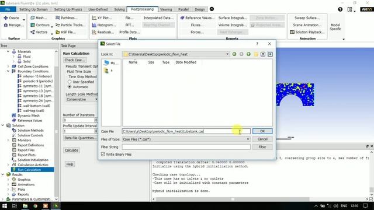The width and height of the screenshot is (374, 210).
Task: Switch to Viewing tab
Action: click(166, 9)
